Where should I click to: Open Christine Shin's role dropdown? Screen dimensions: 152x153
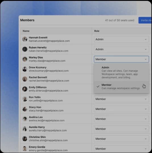pyautogui.click(x=121, y=139)
